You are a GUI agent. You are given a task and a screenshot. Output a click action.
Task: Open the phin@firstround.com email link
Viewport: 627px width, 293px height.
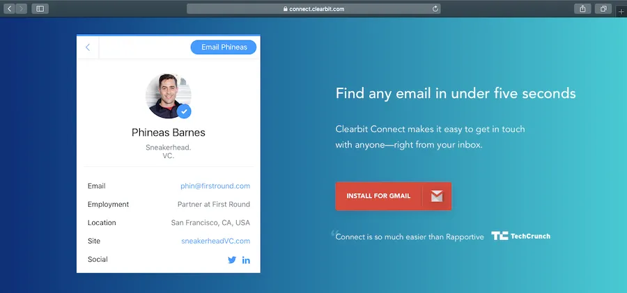click(215, 186)
